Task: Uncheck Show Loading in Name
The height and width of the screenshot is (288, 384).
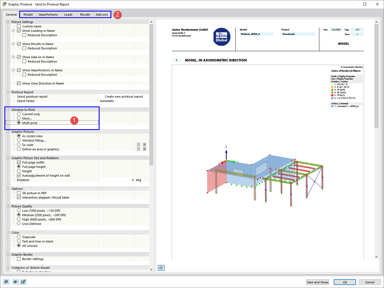Action: [x=19, y=31]
